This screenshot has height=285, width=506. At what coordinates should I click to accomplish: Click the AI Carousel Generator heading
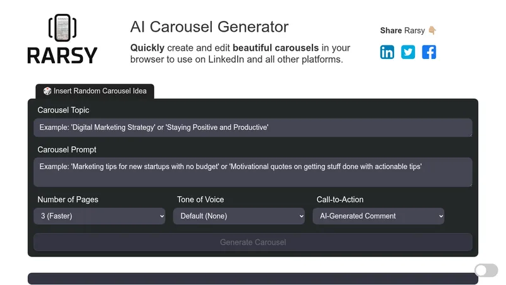tap(209, 27)
